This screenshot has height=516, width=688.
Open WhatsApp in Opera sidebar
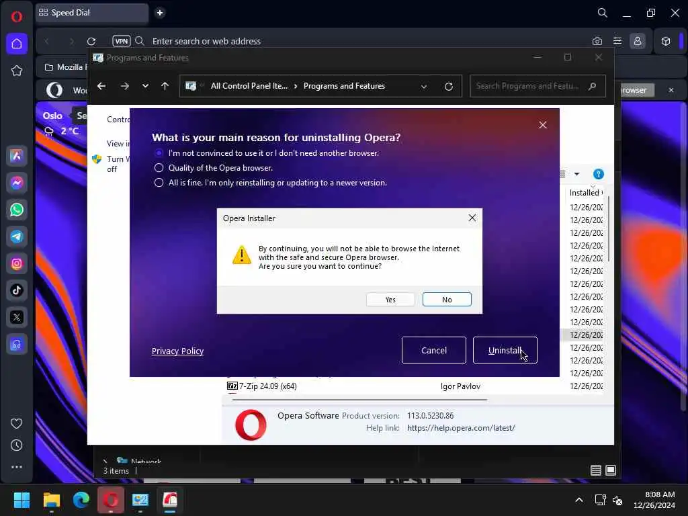point(17,210)
